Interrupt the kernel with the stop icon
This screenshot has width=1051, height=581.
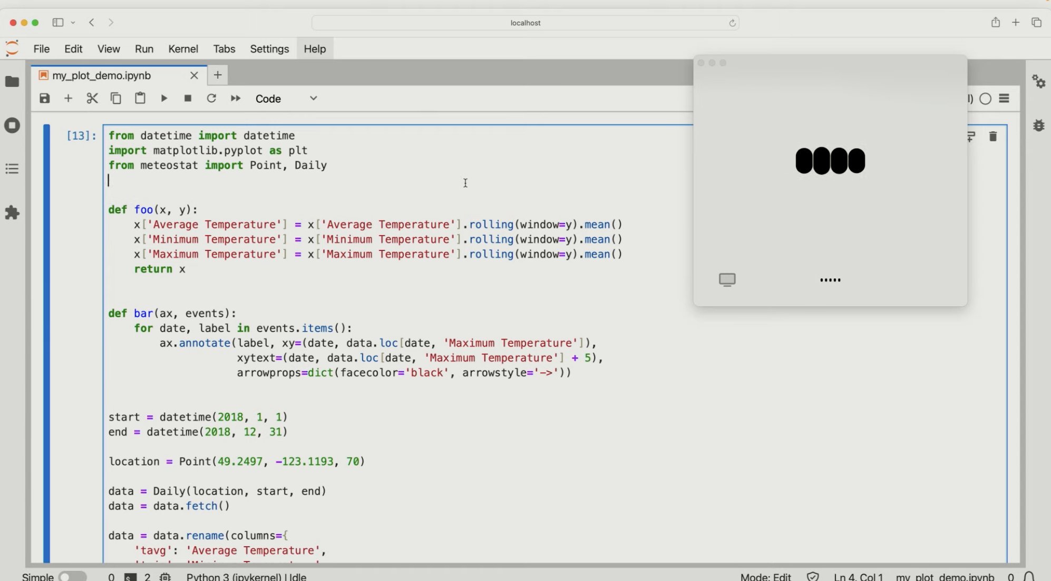coord(188,99)
